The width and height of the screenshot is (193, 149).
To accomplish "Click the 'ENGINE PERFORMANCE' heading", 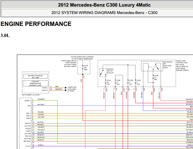I will coord(36,24).
